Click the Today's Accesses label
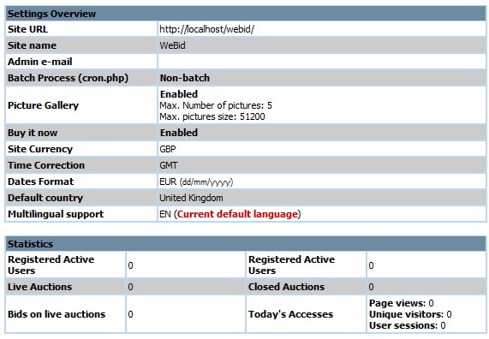489x339 pixels. pos(290,314)
